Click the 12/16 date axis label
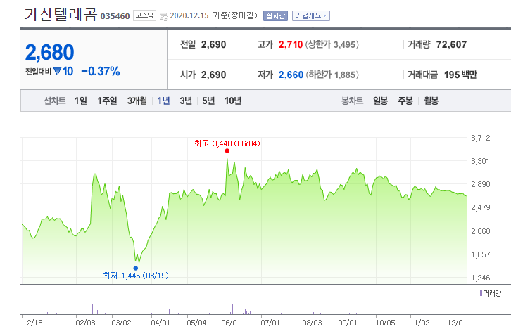This screenshot has width=511, height=336. 32,323
